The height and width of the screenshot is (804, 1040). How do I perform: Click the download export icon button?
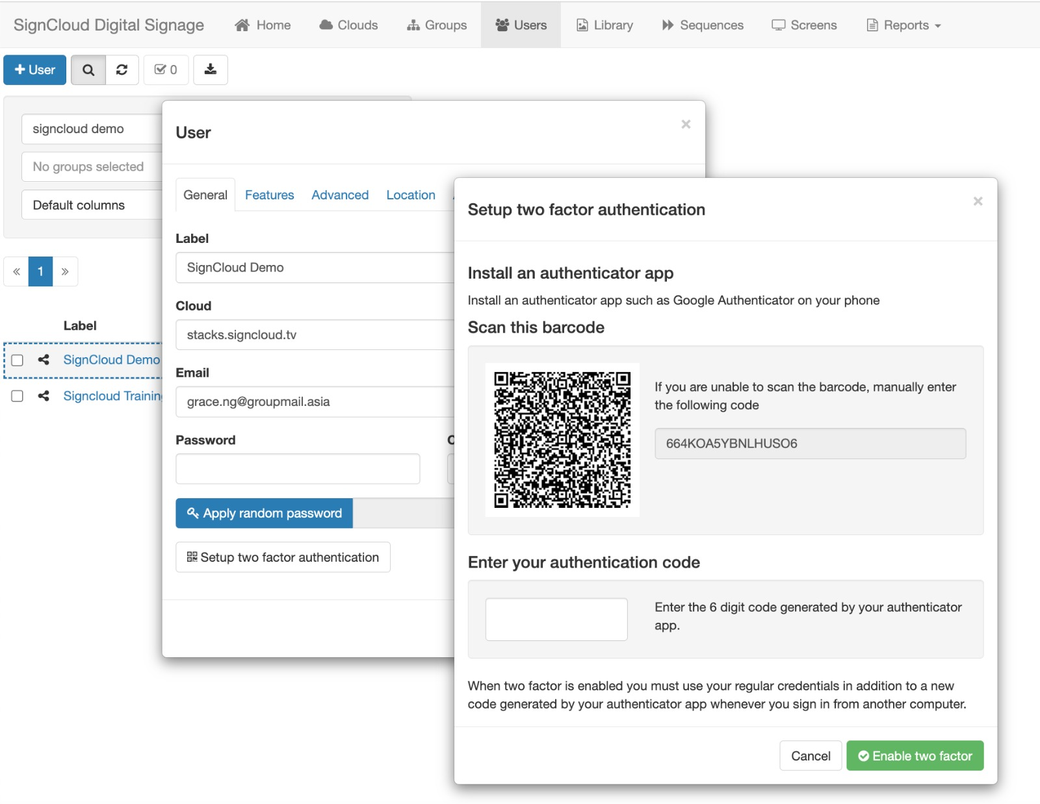(211, 70)
